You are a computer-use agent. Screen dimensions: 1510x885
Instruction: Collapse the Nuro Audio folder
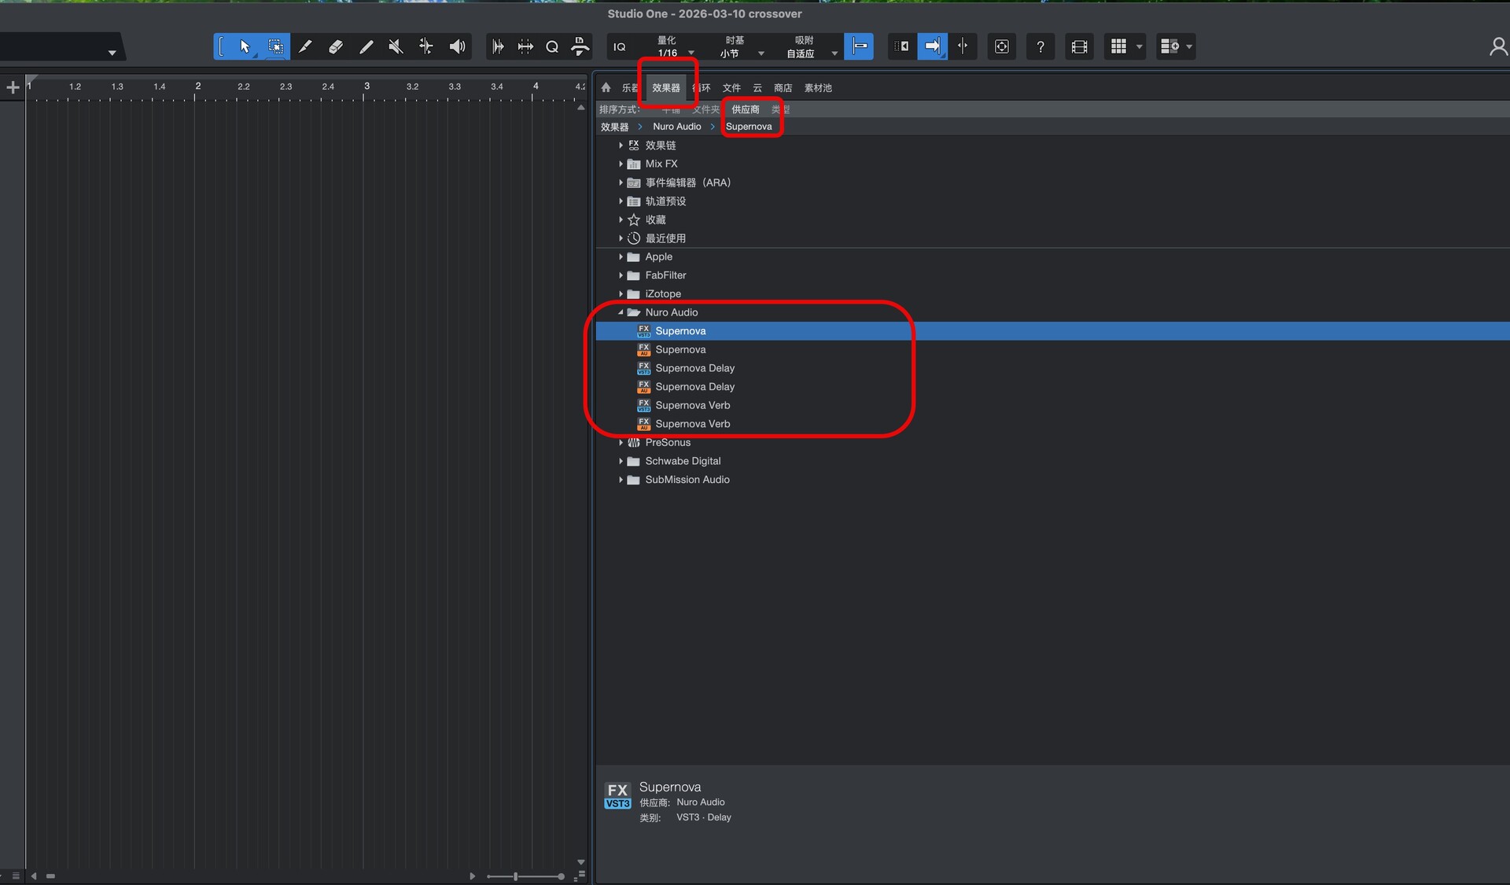point(621,312)
